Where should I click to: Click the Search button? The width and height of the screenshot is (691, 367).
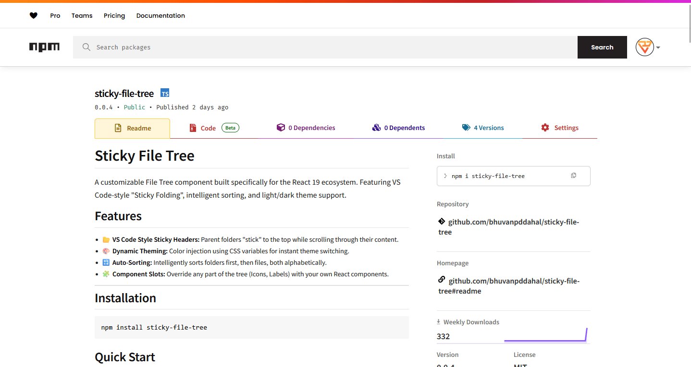[x=602, y=47]
